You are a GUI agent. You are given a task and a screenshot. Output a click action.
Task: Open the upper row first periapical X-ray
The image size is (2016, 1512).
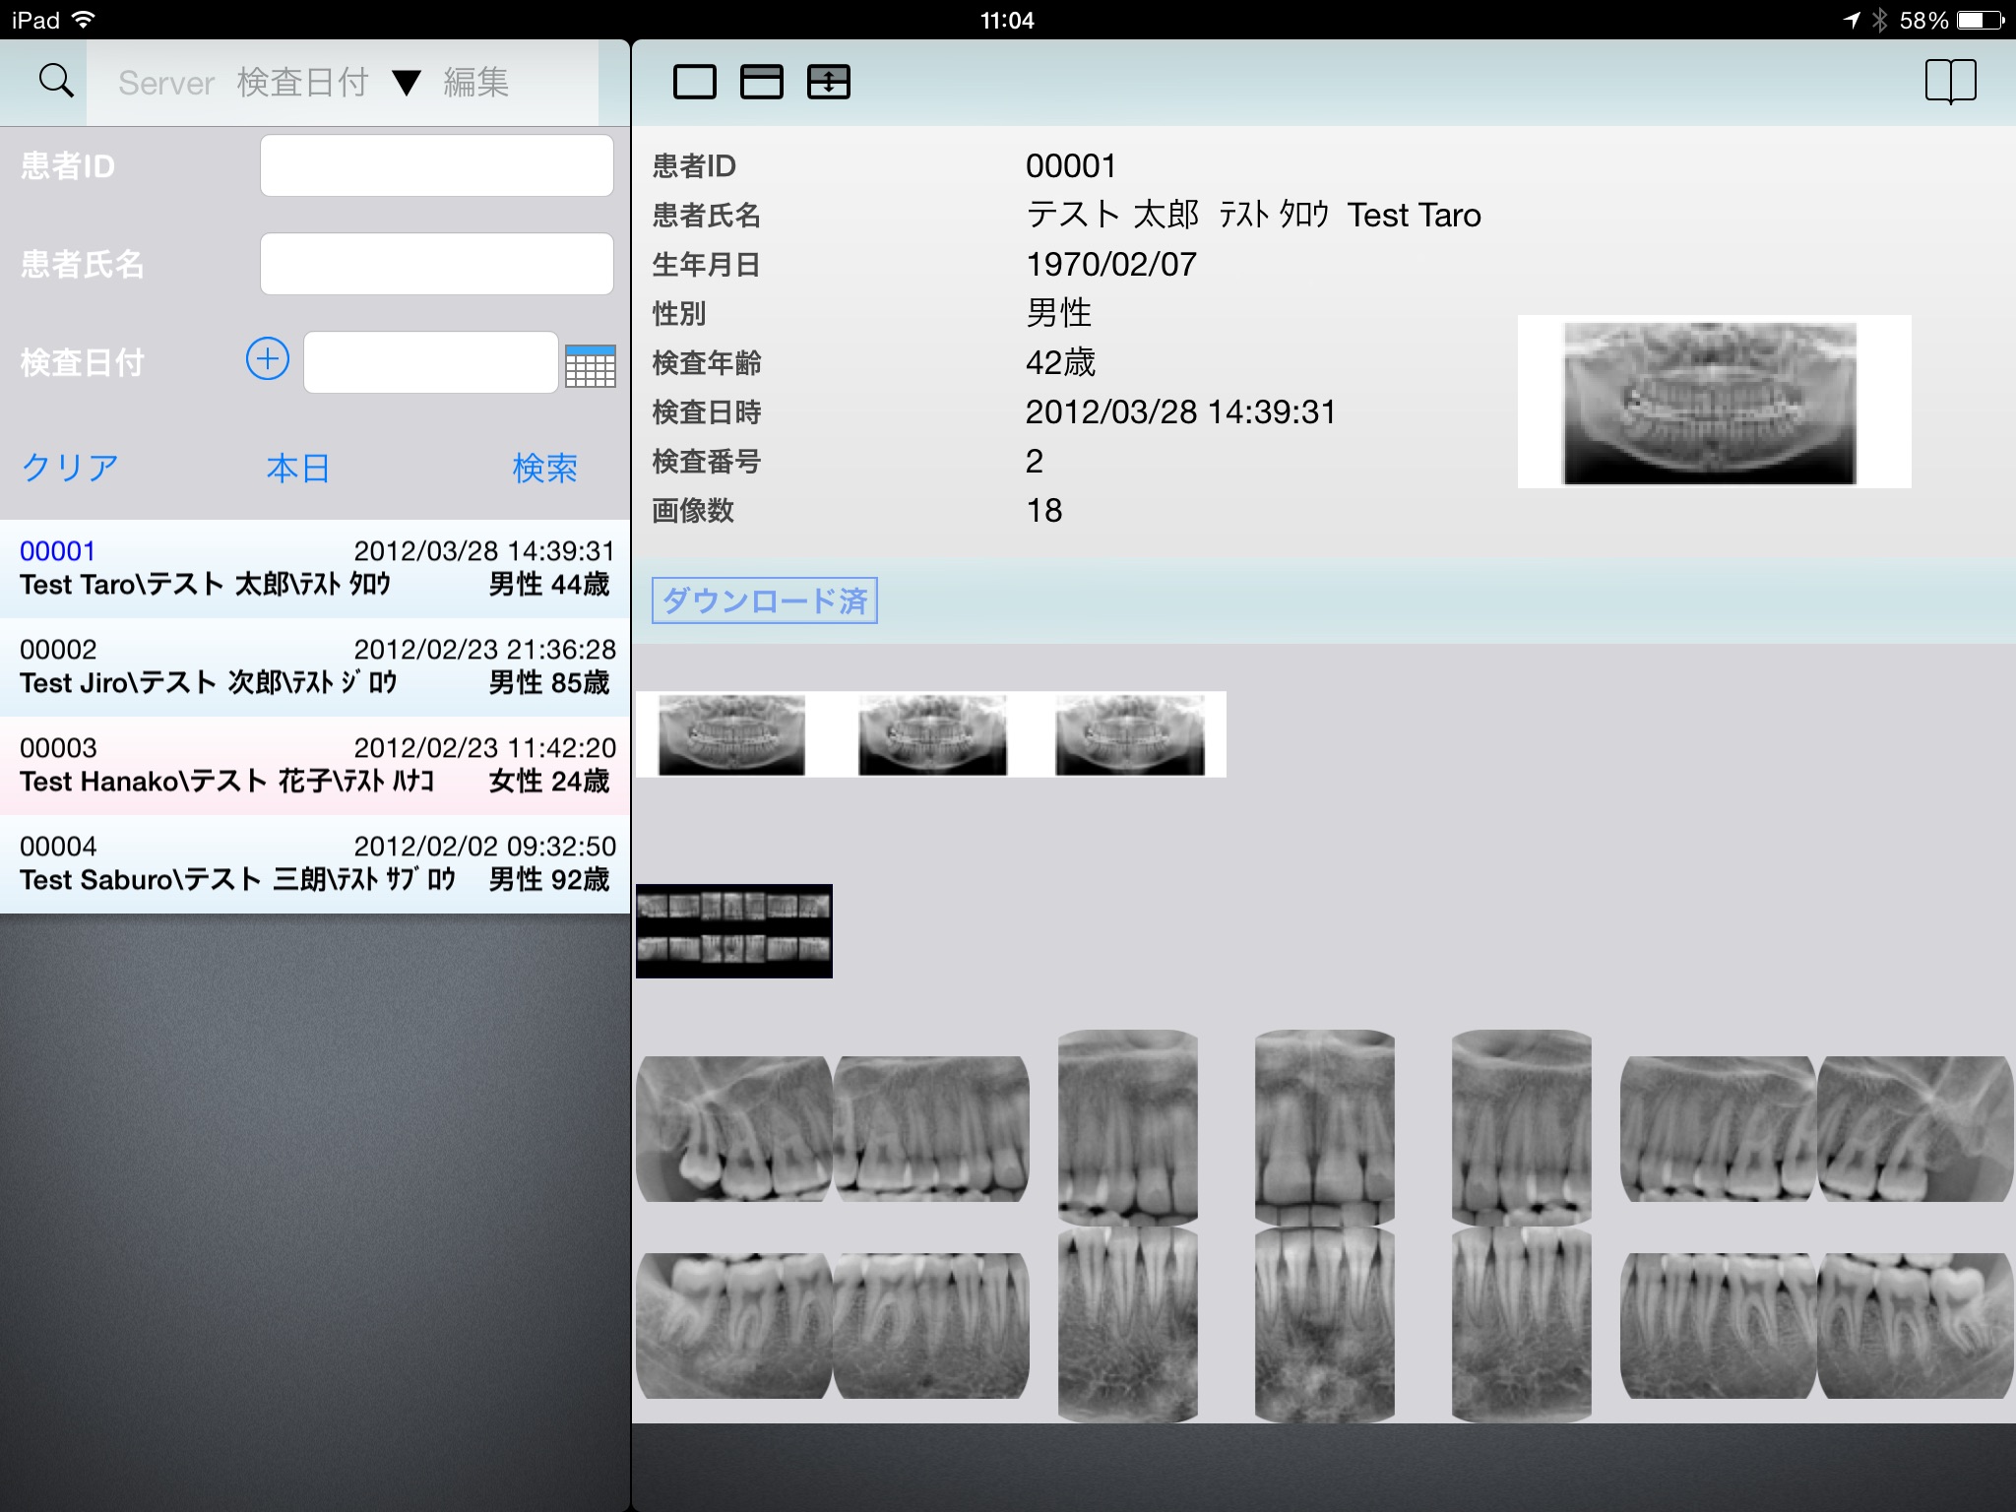734,1129
